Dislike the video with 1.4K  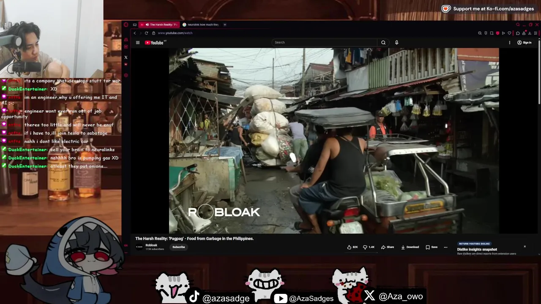(369, 247)
